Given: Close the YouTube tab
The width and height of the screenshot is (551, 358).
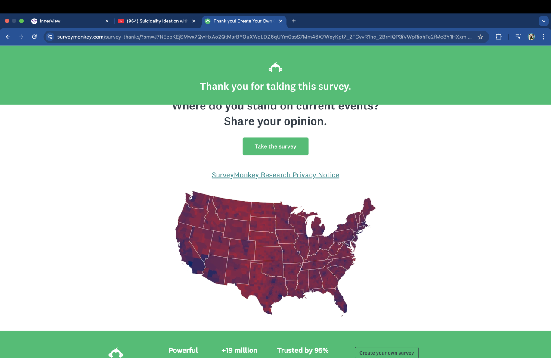Looking at the screenshot, I should point(194,21).
